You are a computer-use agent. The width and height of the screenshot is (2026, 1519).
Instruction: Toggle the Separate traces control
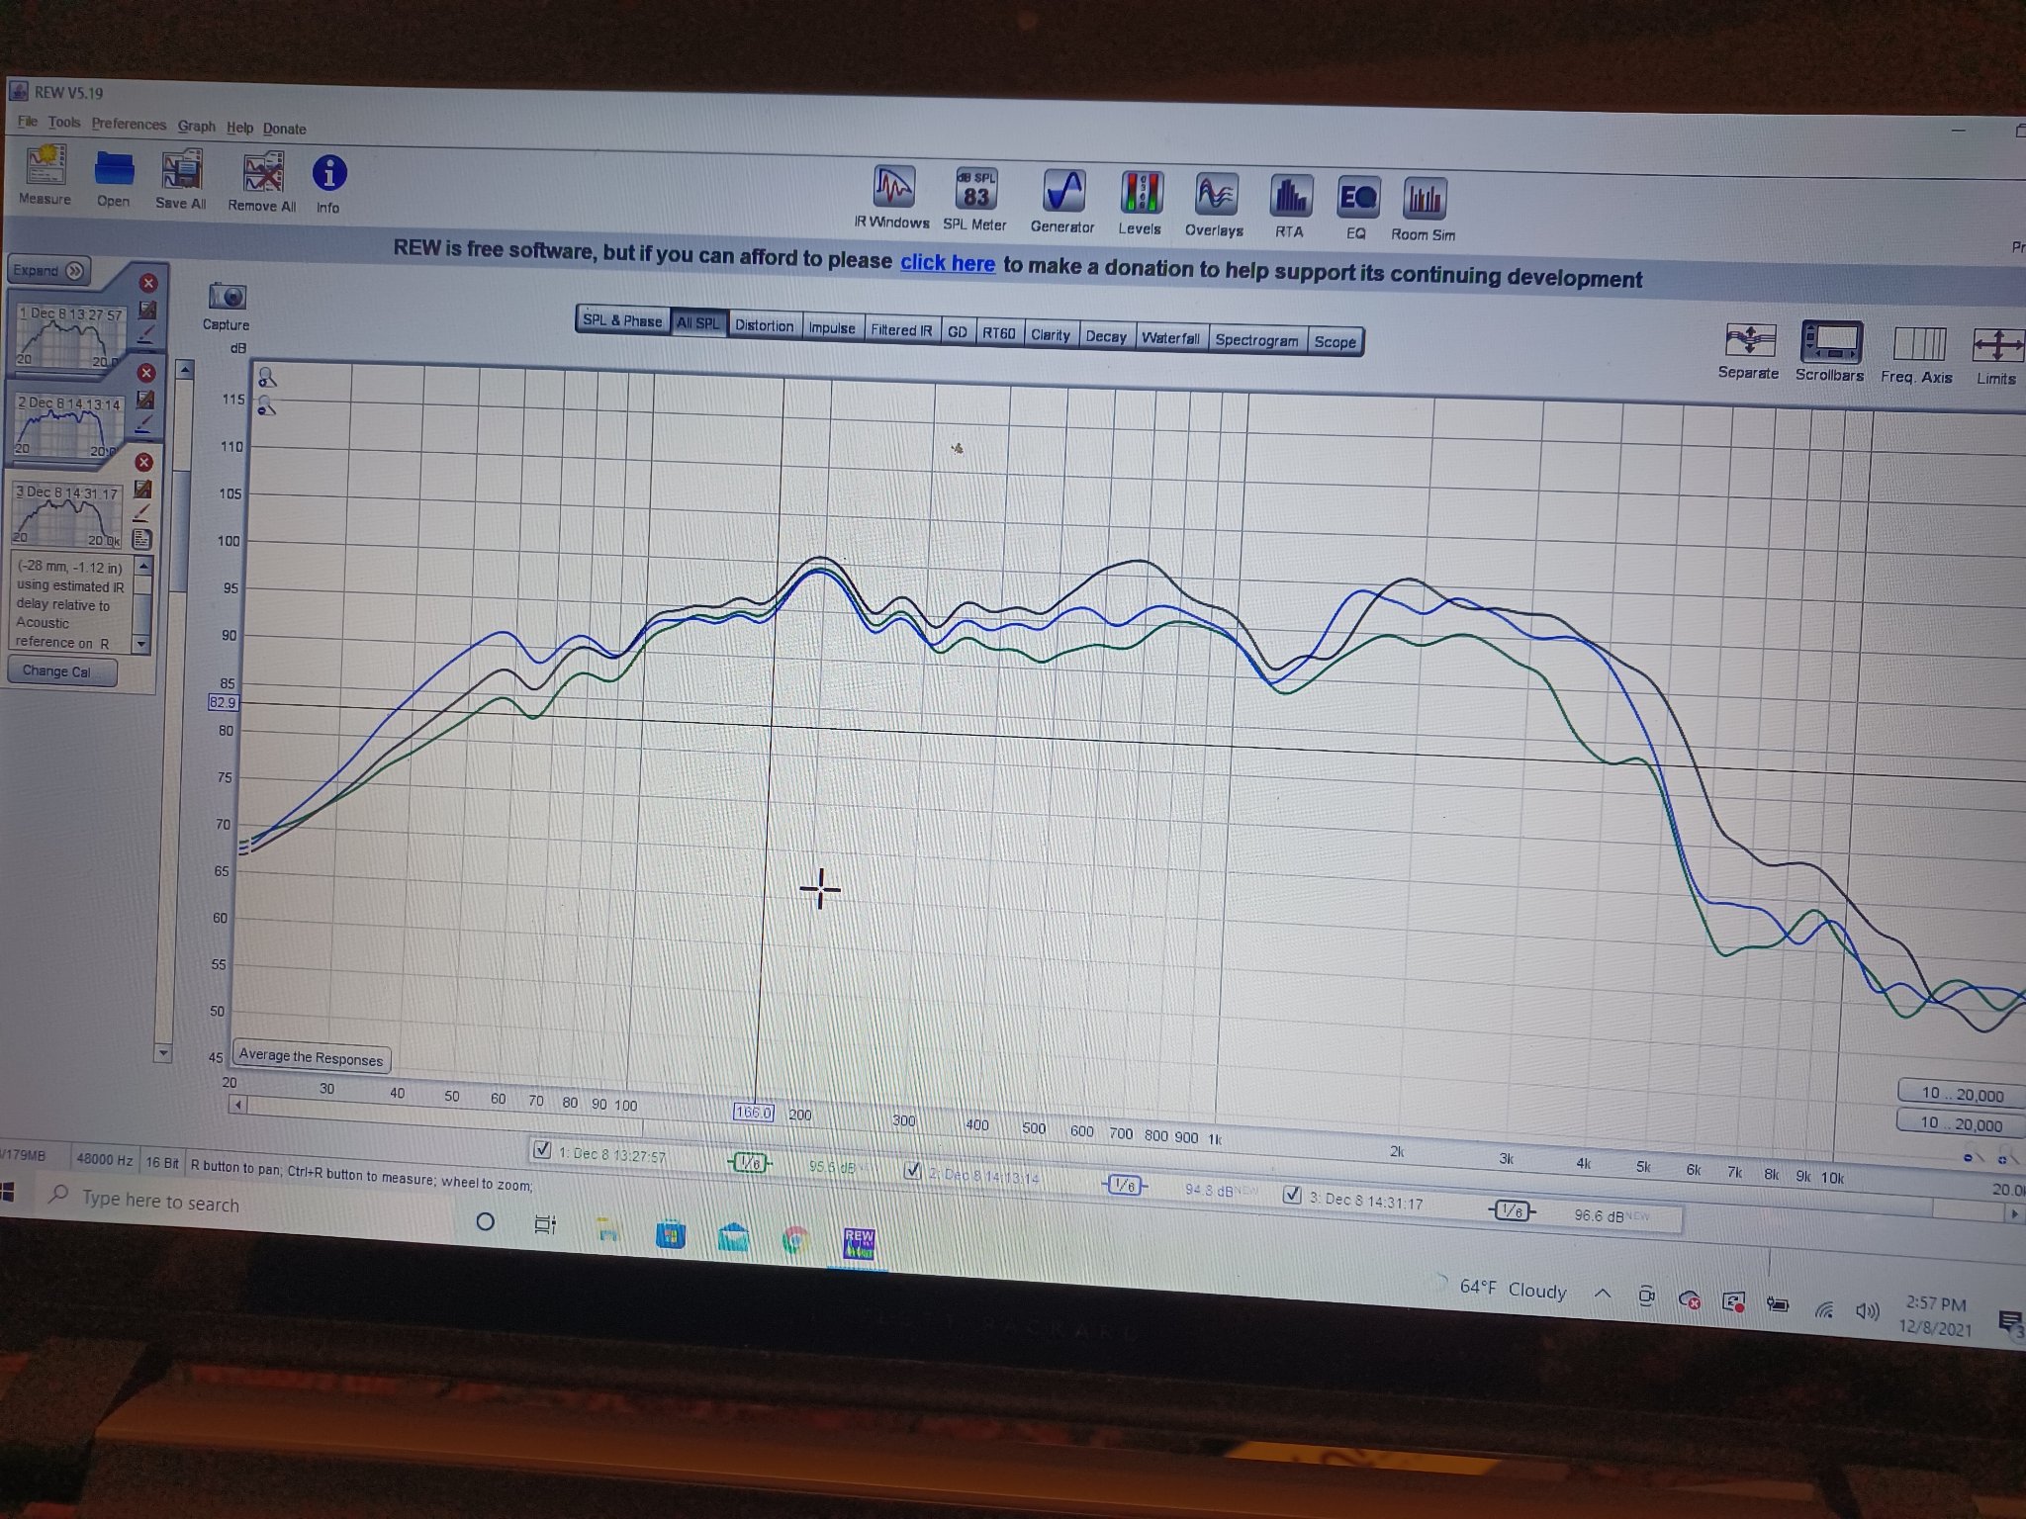point(1750,350)
